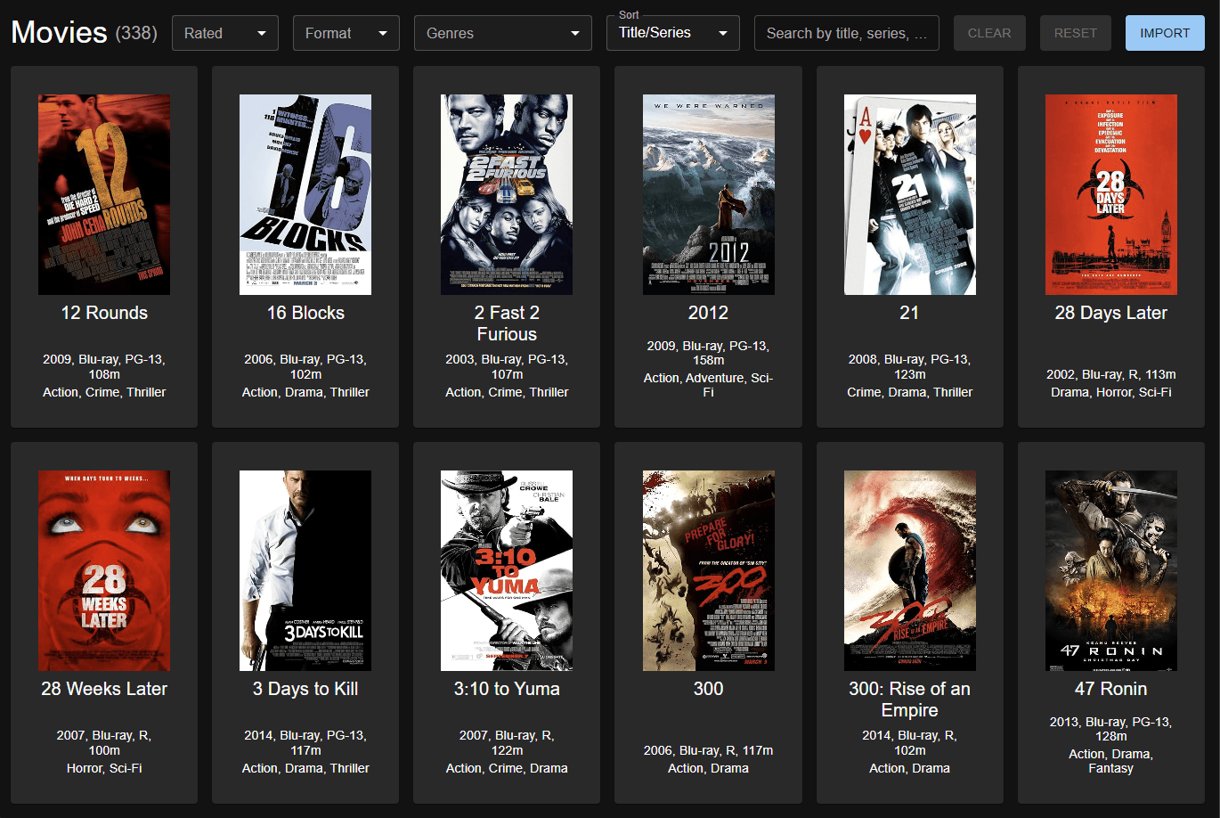Viewport: 1220px width, 818px height.
Task: Focus the Search by title field
Action: coord(846,33)
